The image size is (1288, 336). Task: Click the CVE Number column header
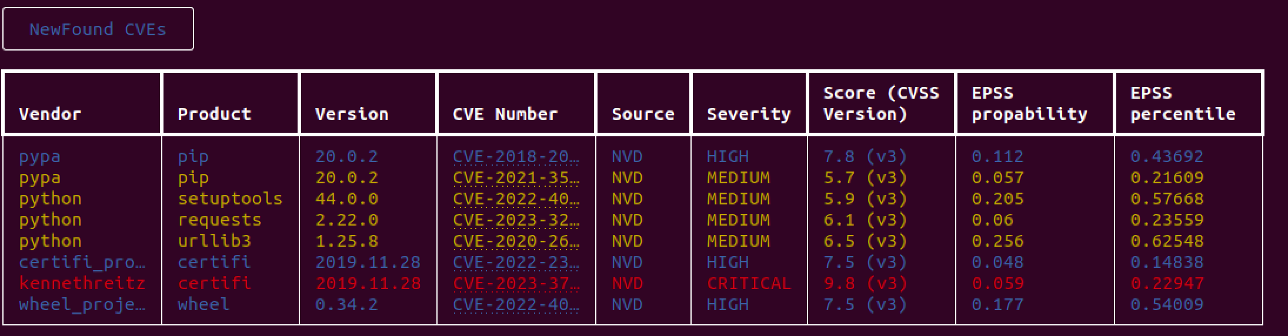click(505, 114)
